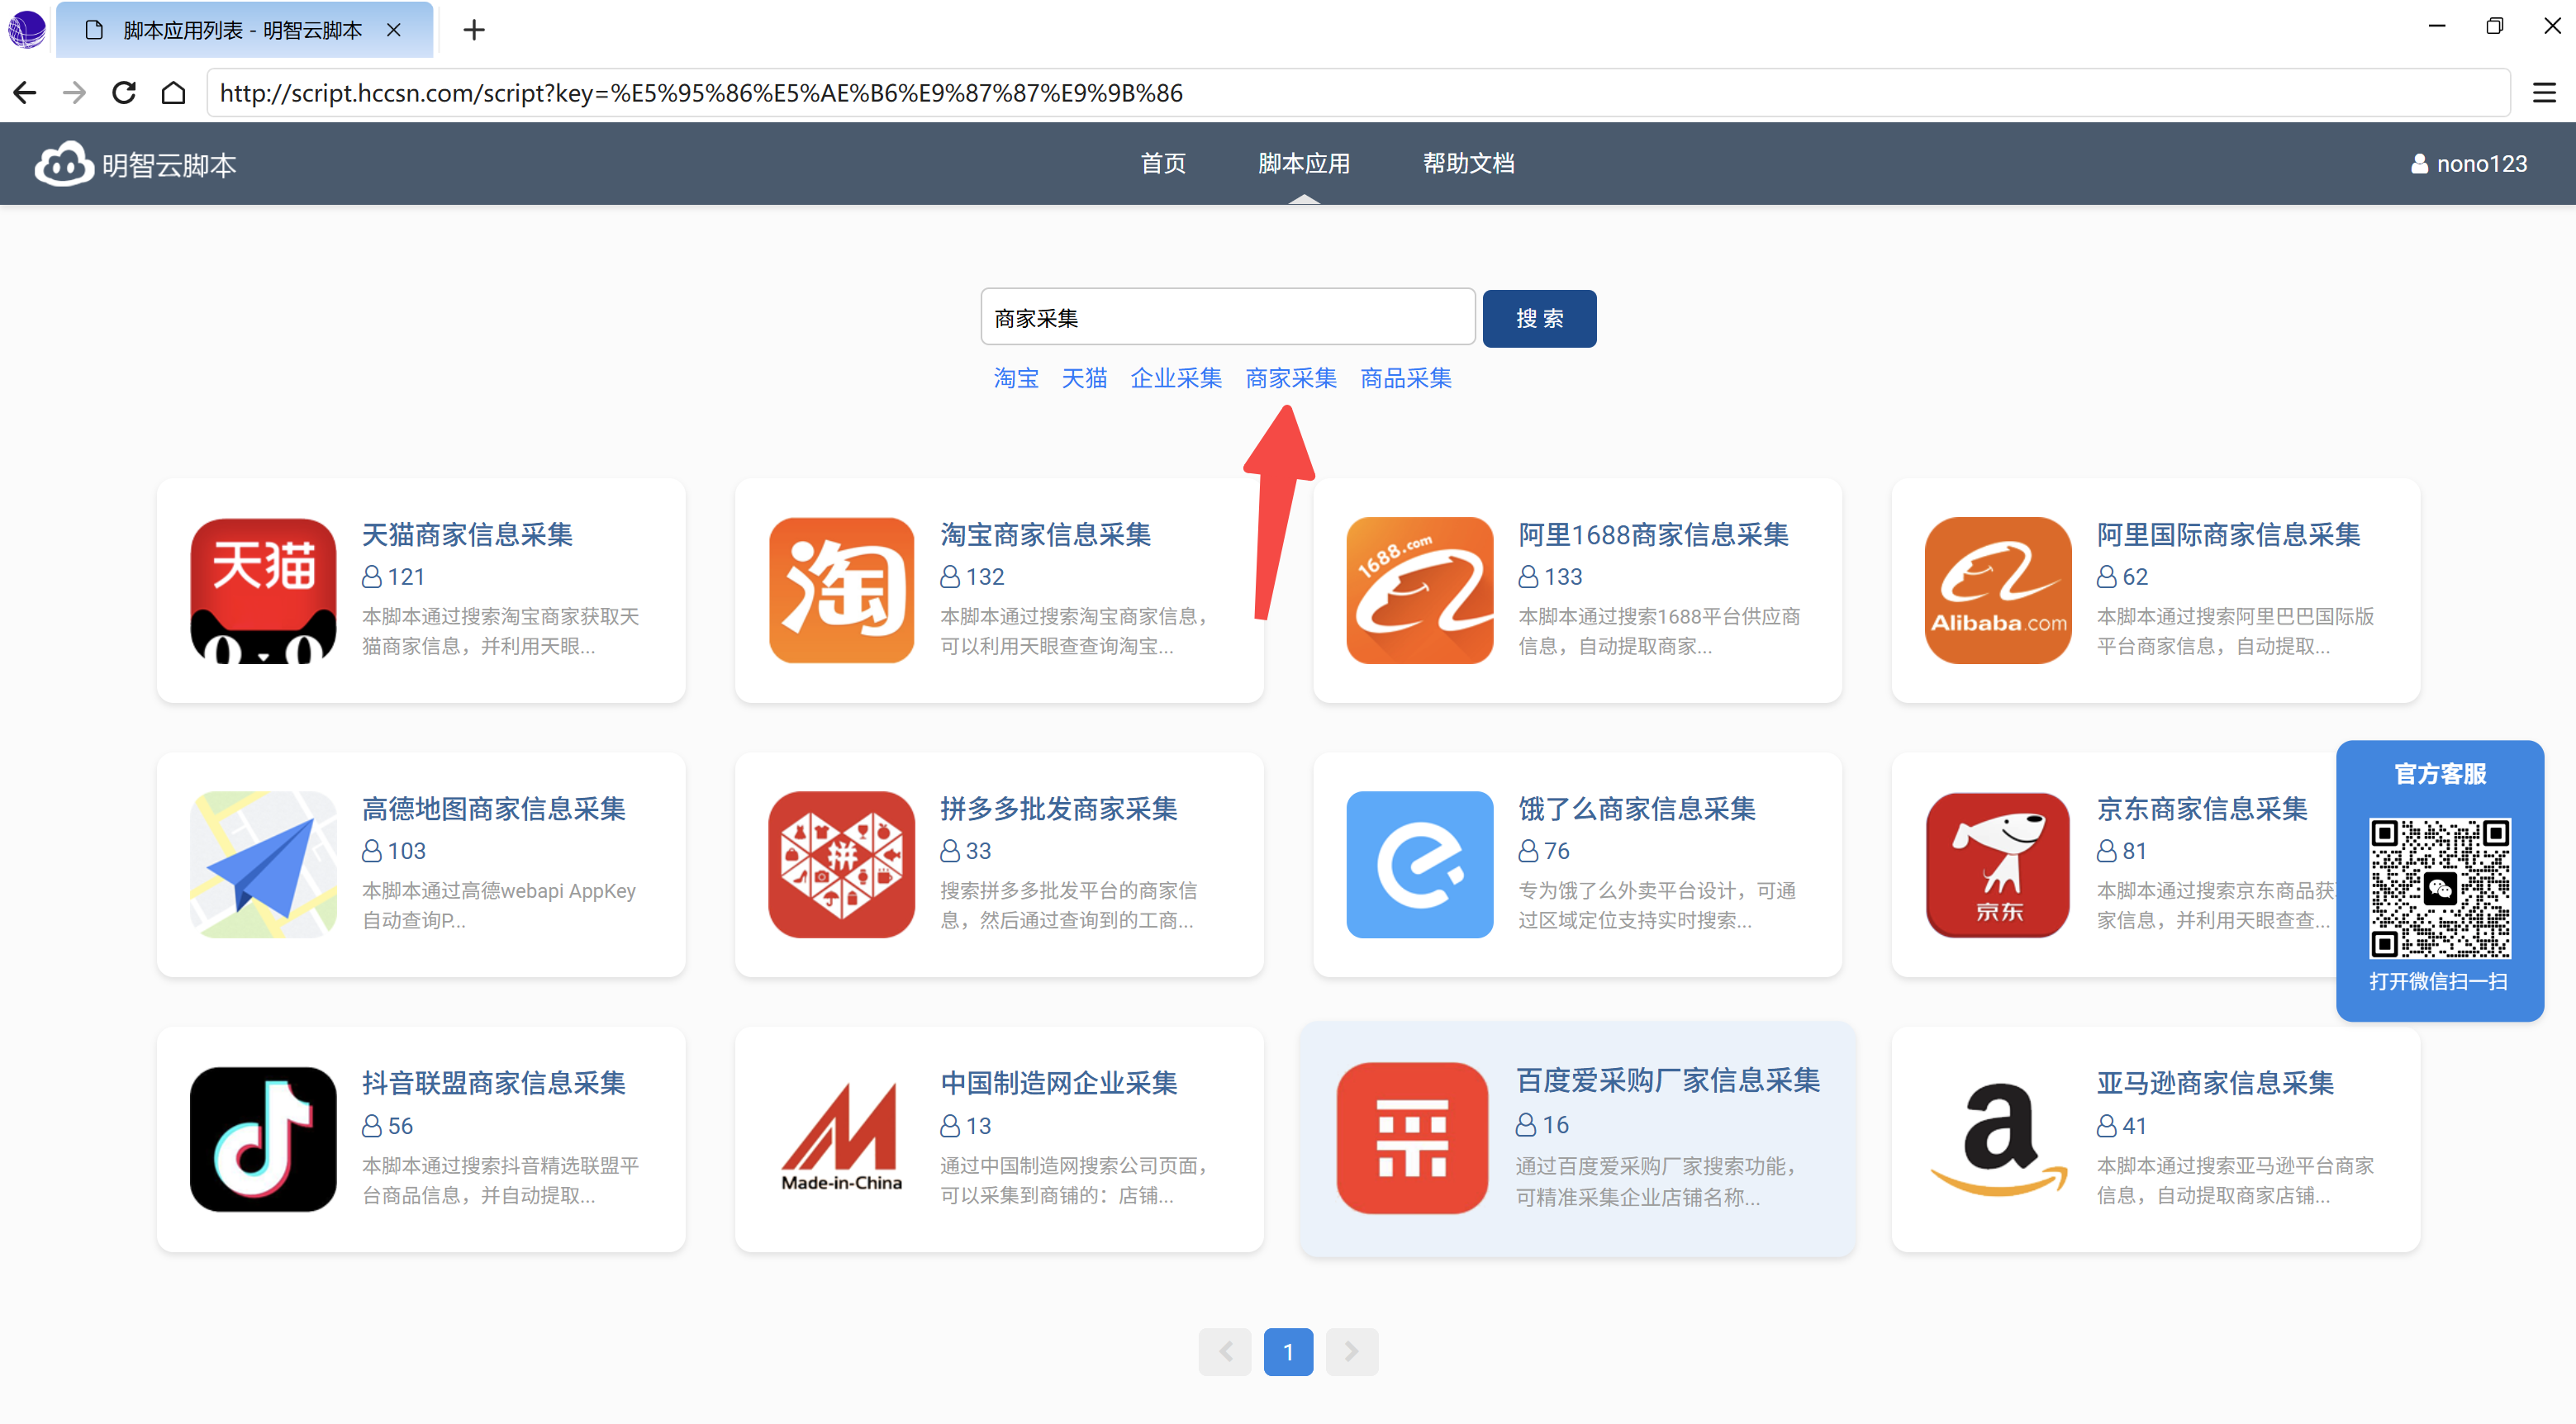Screen dimensions: 2576x1424
Task: Click the user count 103
Action: [406, 851]
